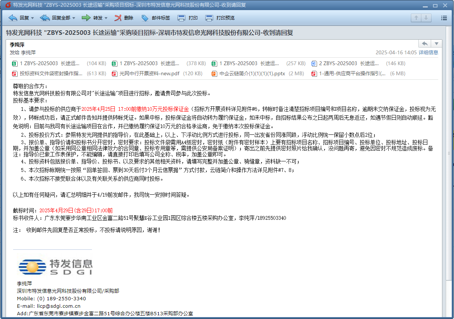454x319 pixels.
Task: Open the 378 KB ZBYS-2025003 spreadsheet attachment
Action: [x=159, y=63]
